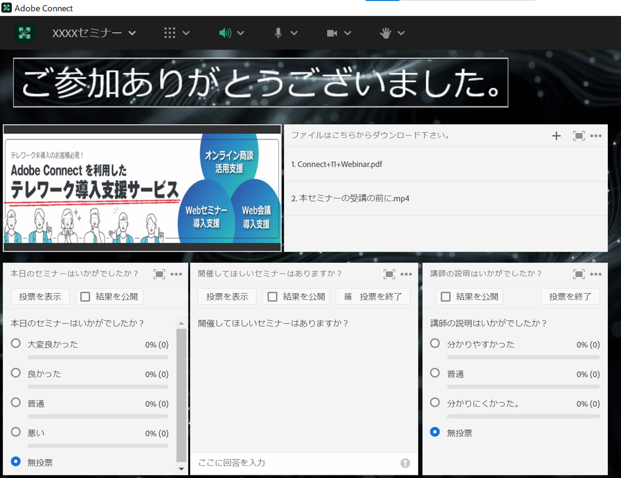Open 本日のセミナー poll pod options menu
This screenshot has height=478, width=621.
point(176,274)
